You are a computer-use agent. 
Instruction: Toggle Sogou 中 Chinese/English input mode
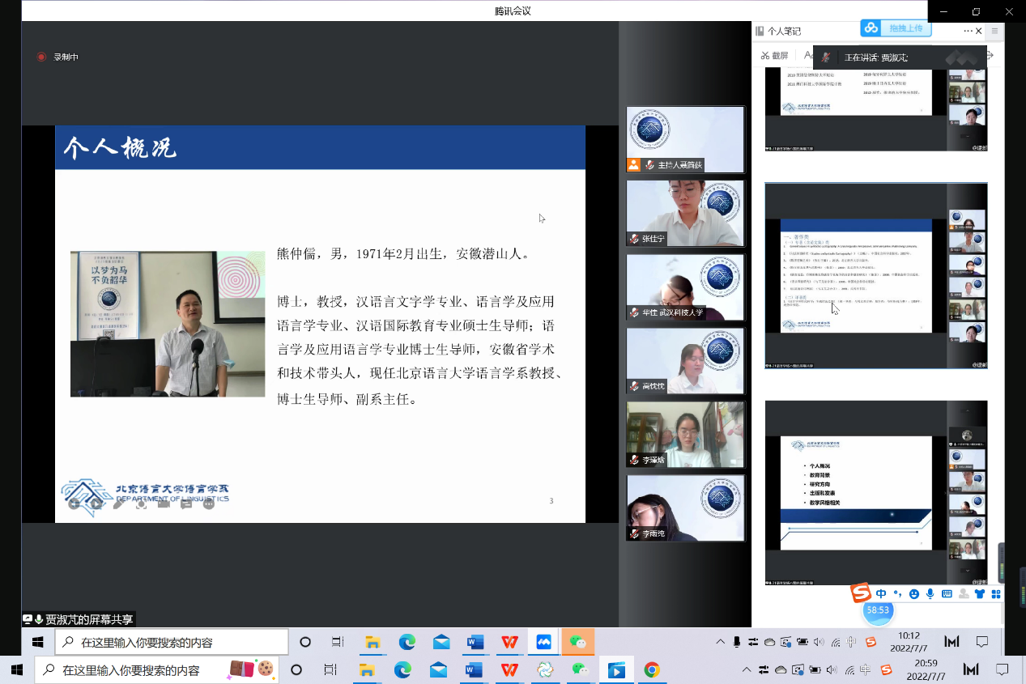(881, 594)
